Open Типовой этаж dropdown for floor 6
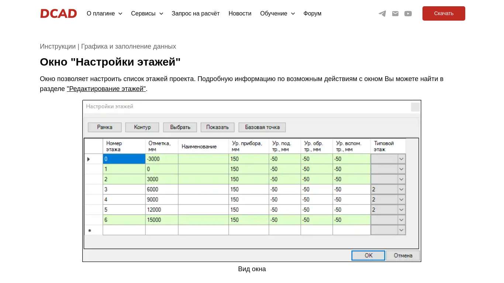504x283 pixels. tap(401, 220)
